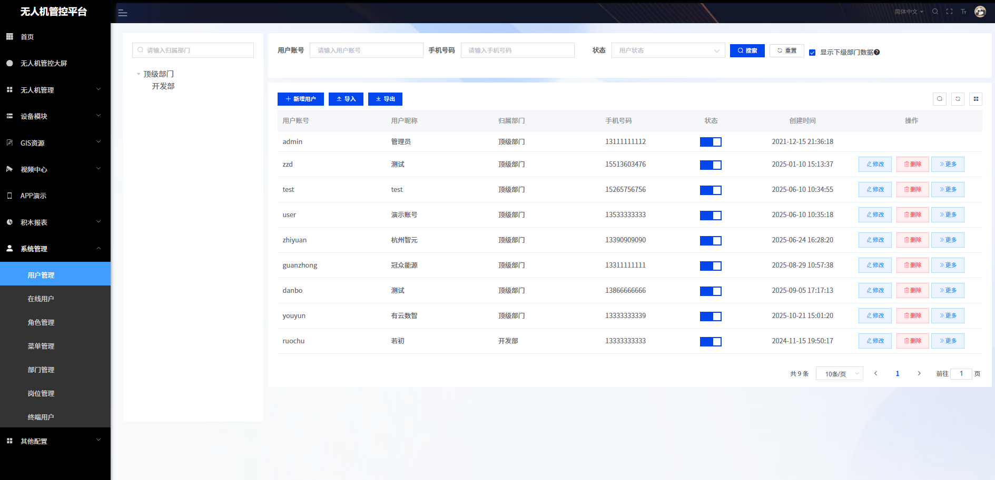Click 删除 for user danbo
Screen dimensions: 995x480
pyautogui.click(x=912, y=290)
